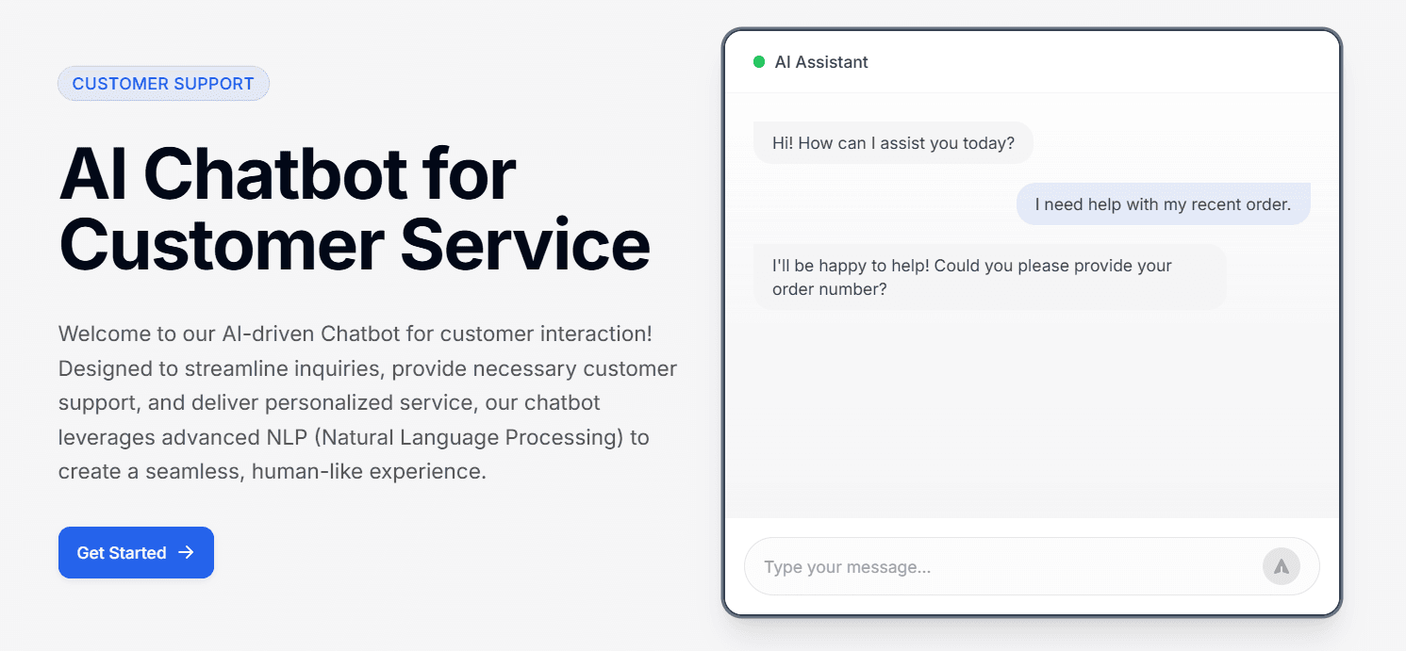Select the blue Get Started label text
This screenshot has height=651, width=1406.
pos(121,553)
